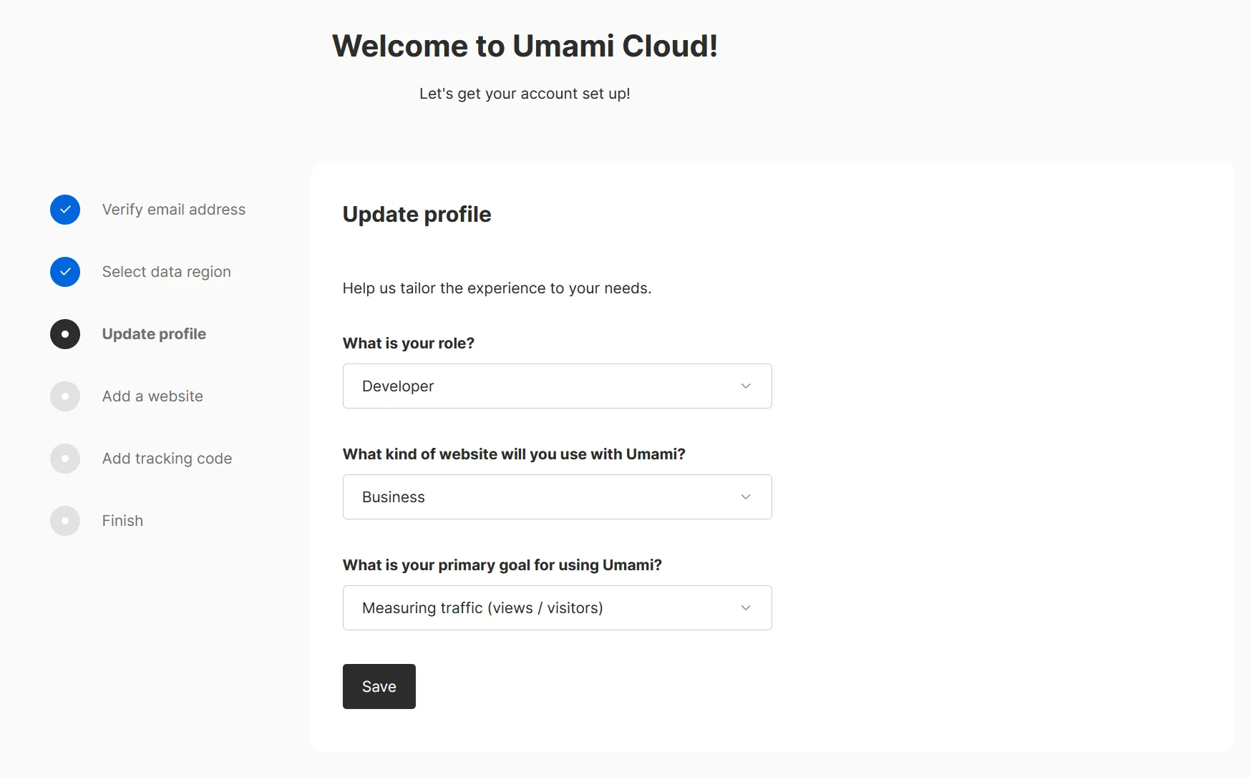Click the Add a website step circle
Image resolution: width=1251 pixels, height=777 pixels.
(65, 396)
